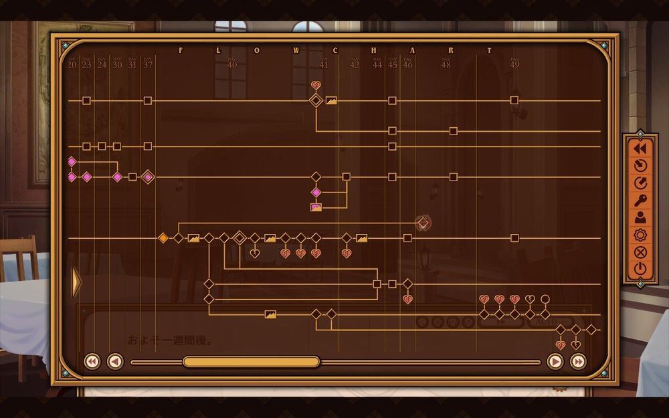Click the power icon to quit

pos(640,269)
